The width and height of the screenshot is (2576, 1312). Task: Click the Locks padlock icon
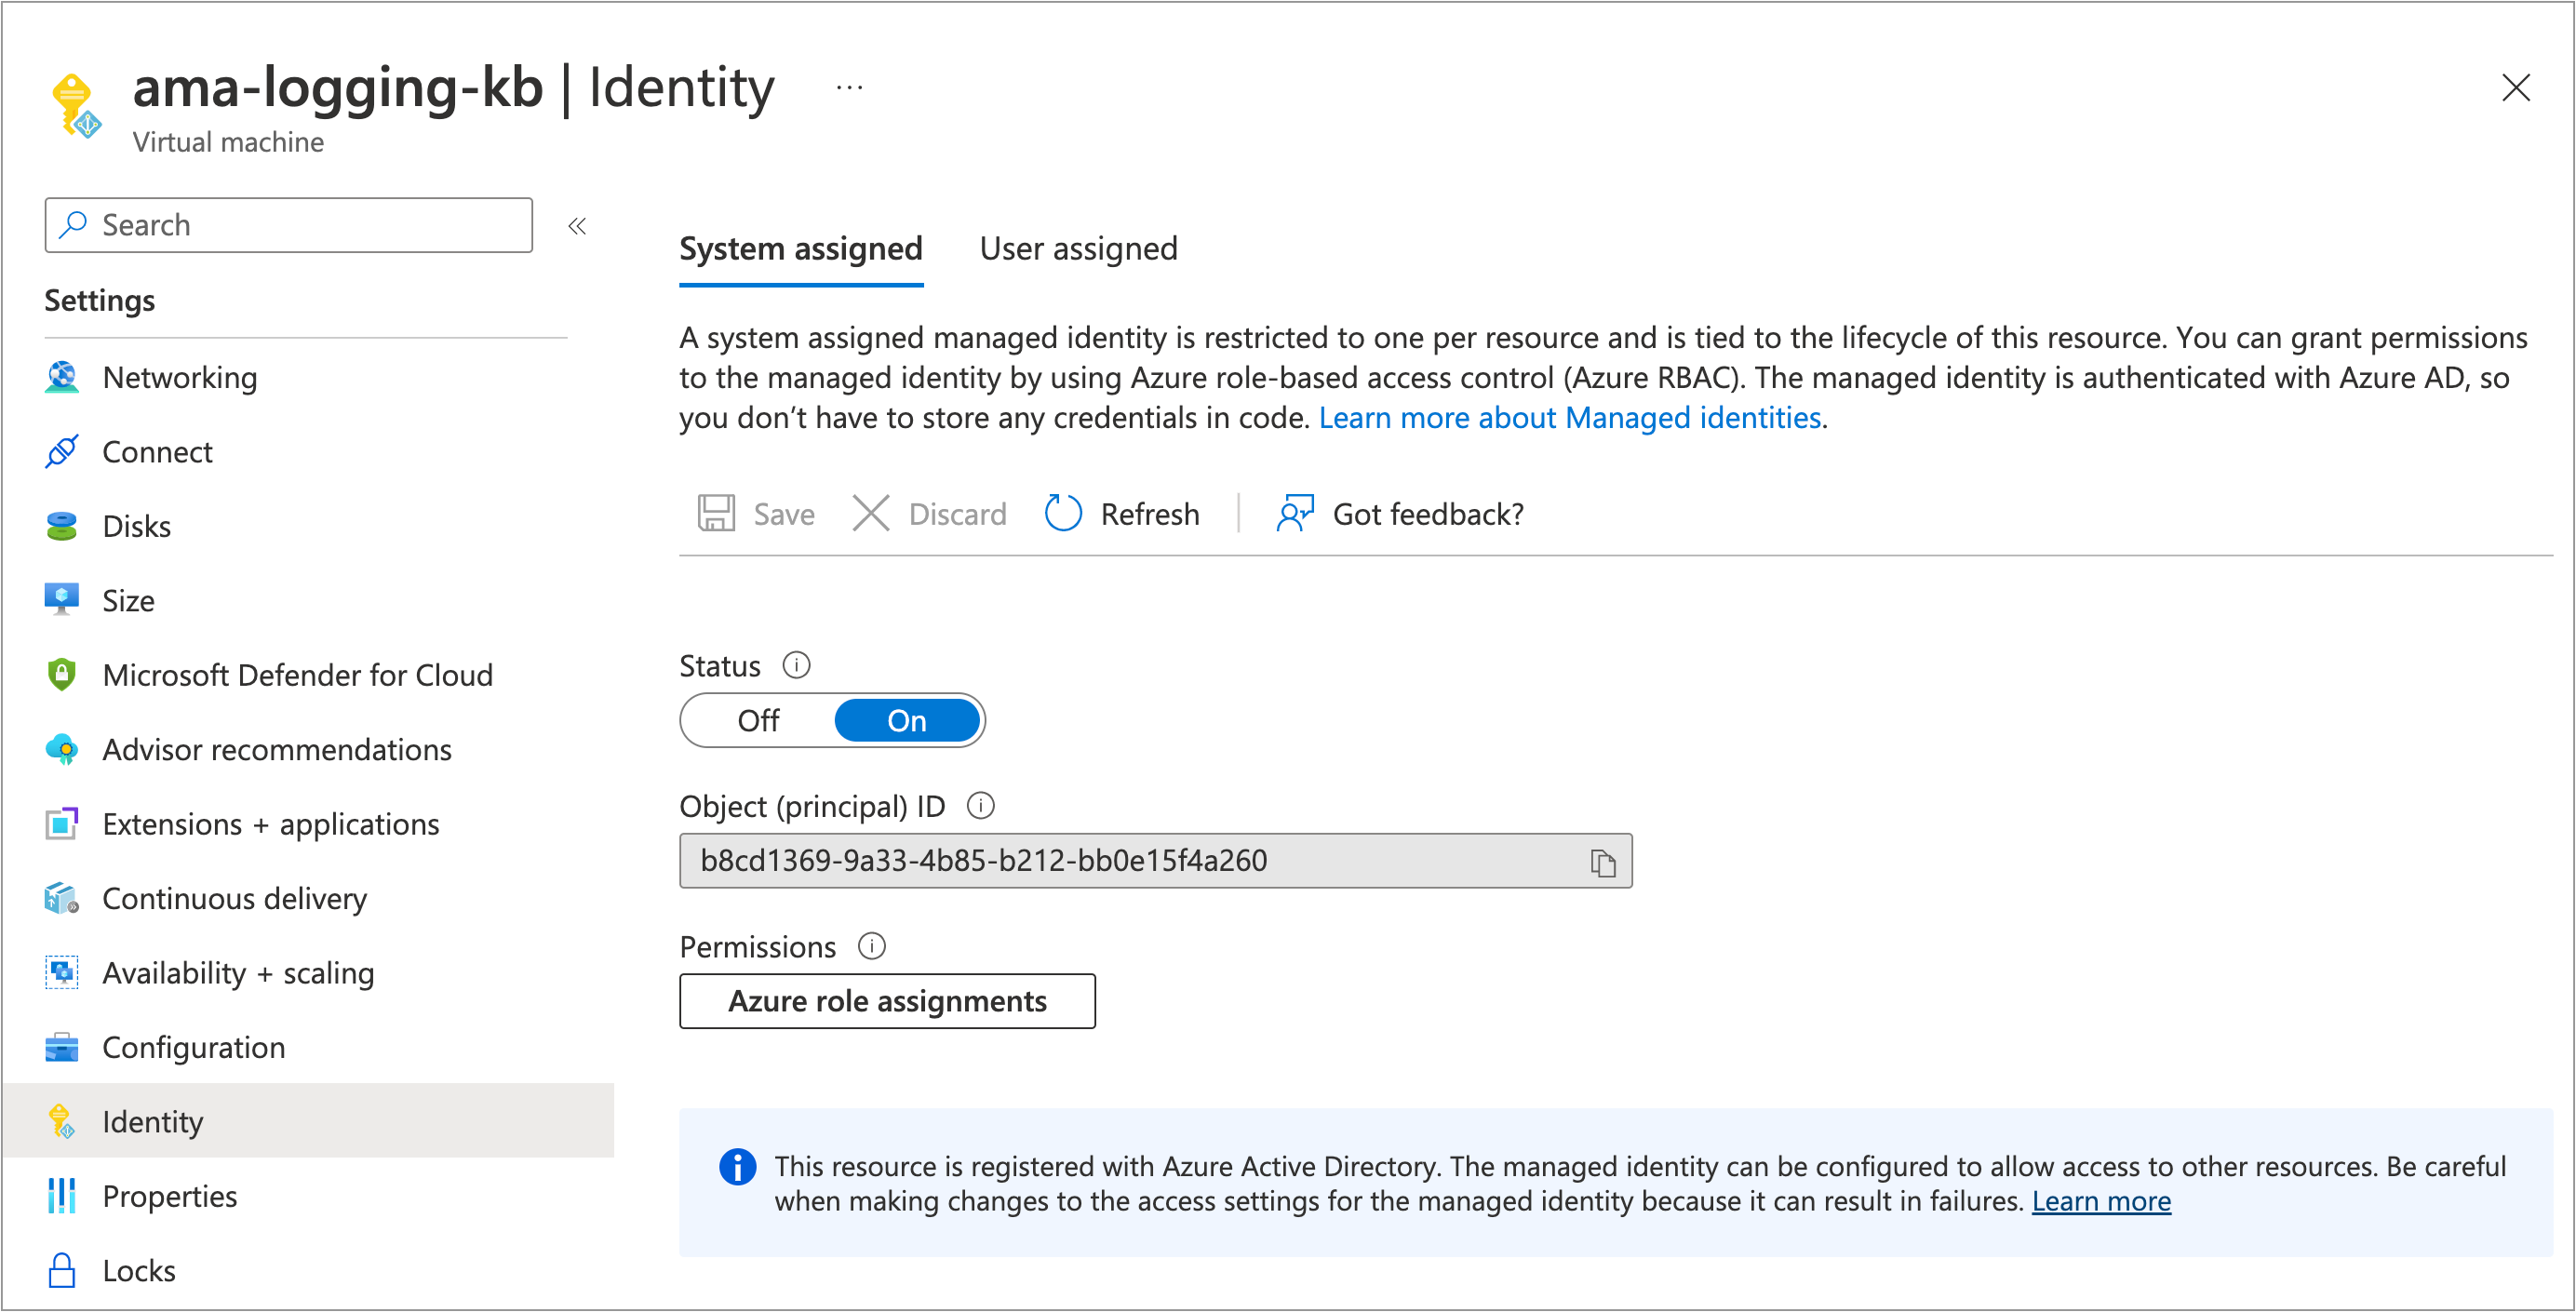(62, 1270)
